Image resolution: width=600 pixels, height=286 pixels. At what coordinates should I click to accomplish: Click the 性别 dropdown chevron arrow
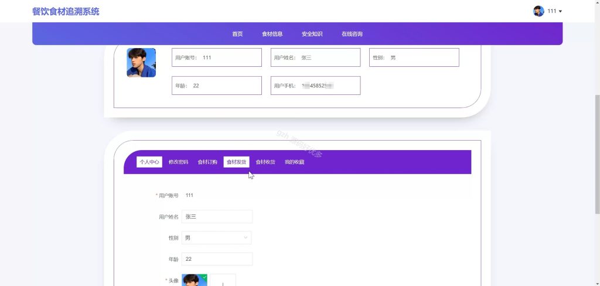coord(246,238)
